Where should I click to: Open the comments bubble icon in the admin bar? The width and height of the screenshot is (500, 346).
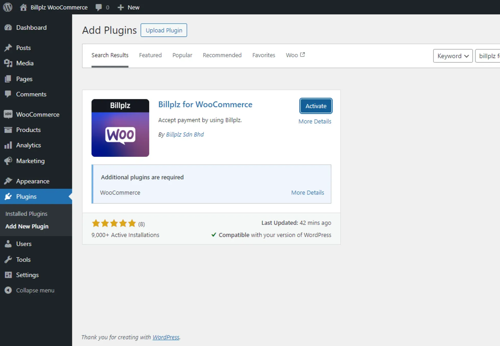98,7
